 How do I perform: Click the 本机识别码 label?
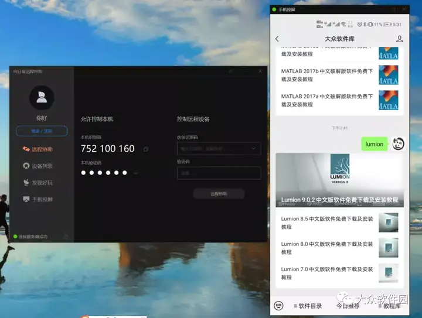[x=91, y=138]
